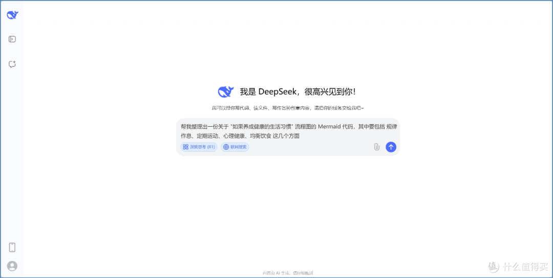The image size is (553, 278).
Task: Click the AI-generated content disclaimer at bottom
Action: (288, 273)
